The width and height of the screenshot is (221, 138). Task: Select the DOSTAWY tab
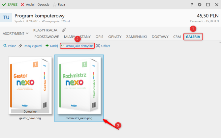point(160,37)
